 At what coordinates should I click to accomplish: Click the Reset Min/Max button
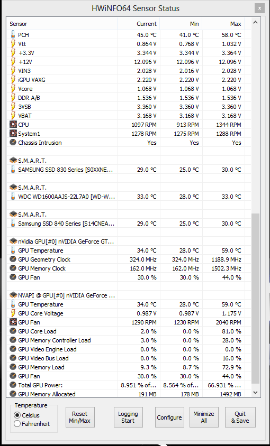pyautogui.click(x=80, y=417)
